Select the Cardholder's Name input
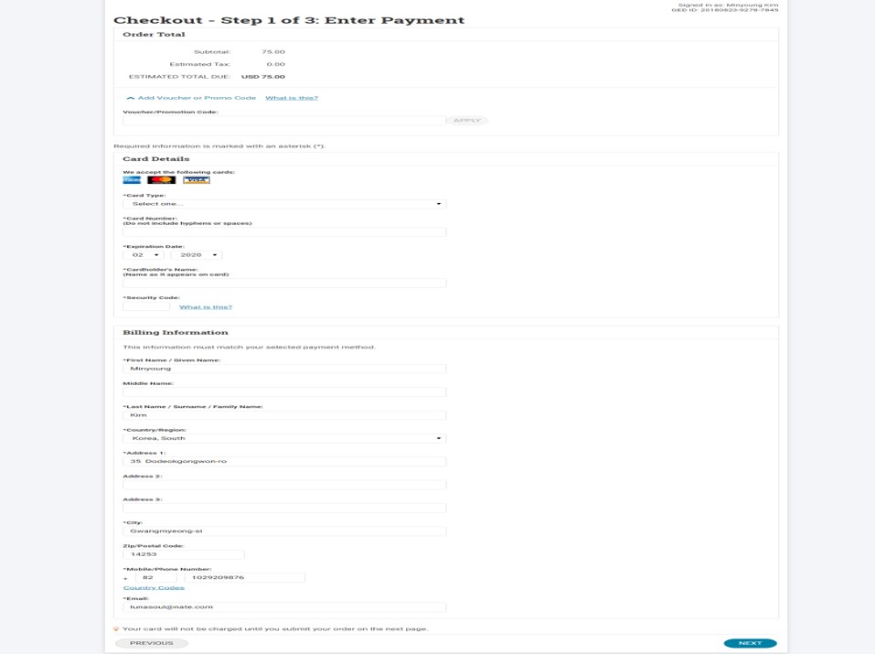Image resolution: width=875 pixels, height=654 pixels. click(284, 284)
